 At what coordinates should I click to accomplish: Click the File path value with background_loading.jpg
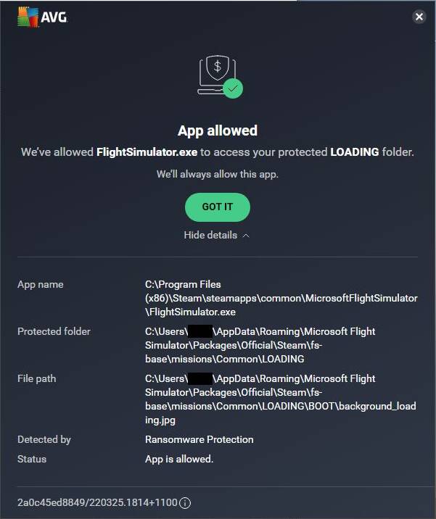click(280, 399)
